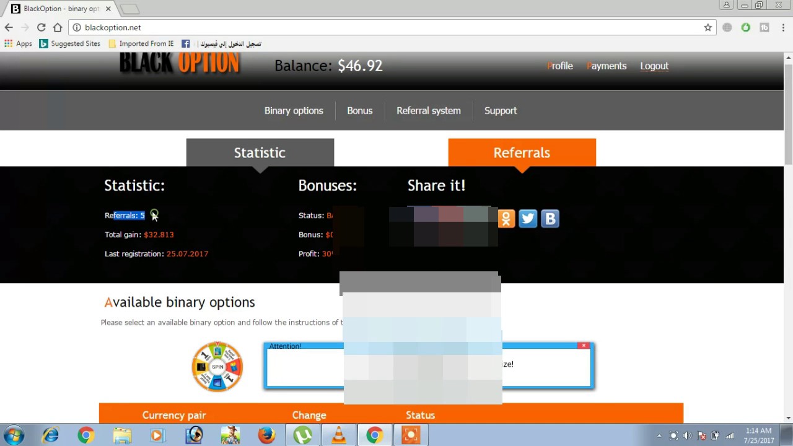
Task: Open the Chrome user profile icon
Action: tap(727, 5)
